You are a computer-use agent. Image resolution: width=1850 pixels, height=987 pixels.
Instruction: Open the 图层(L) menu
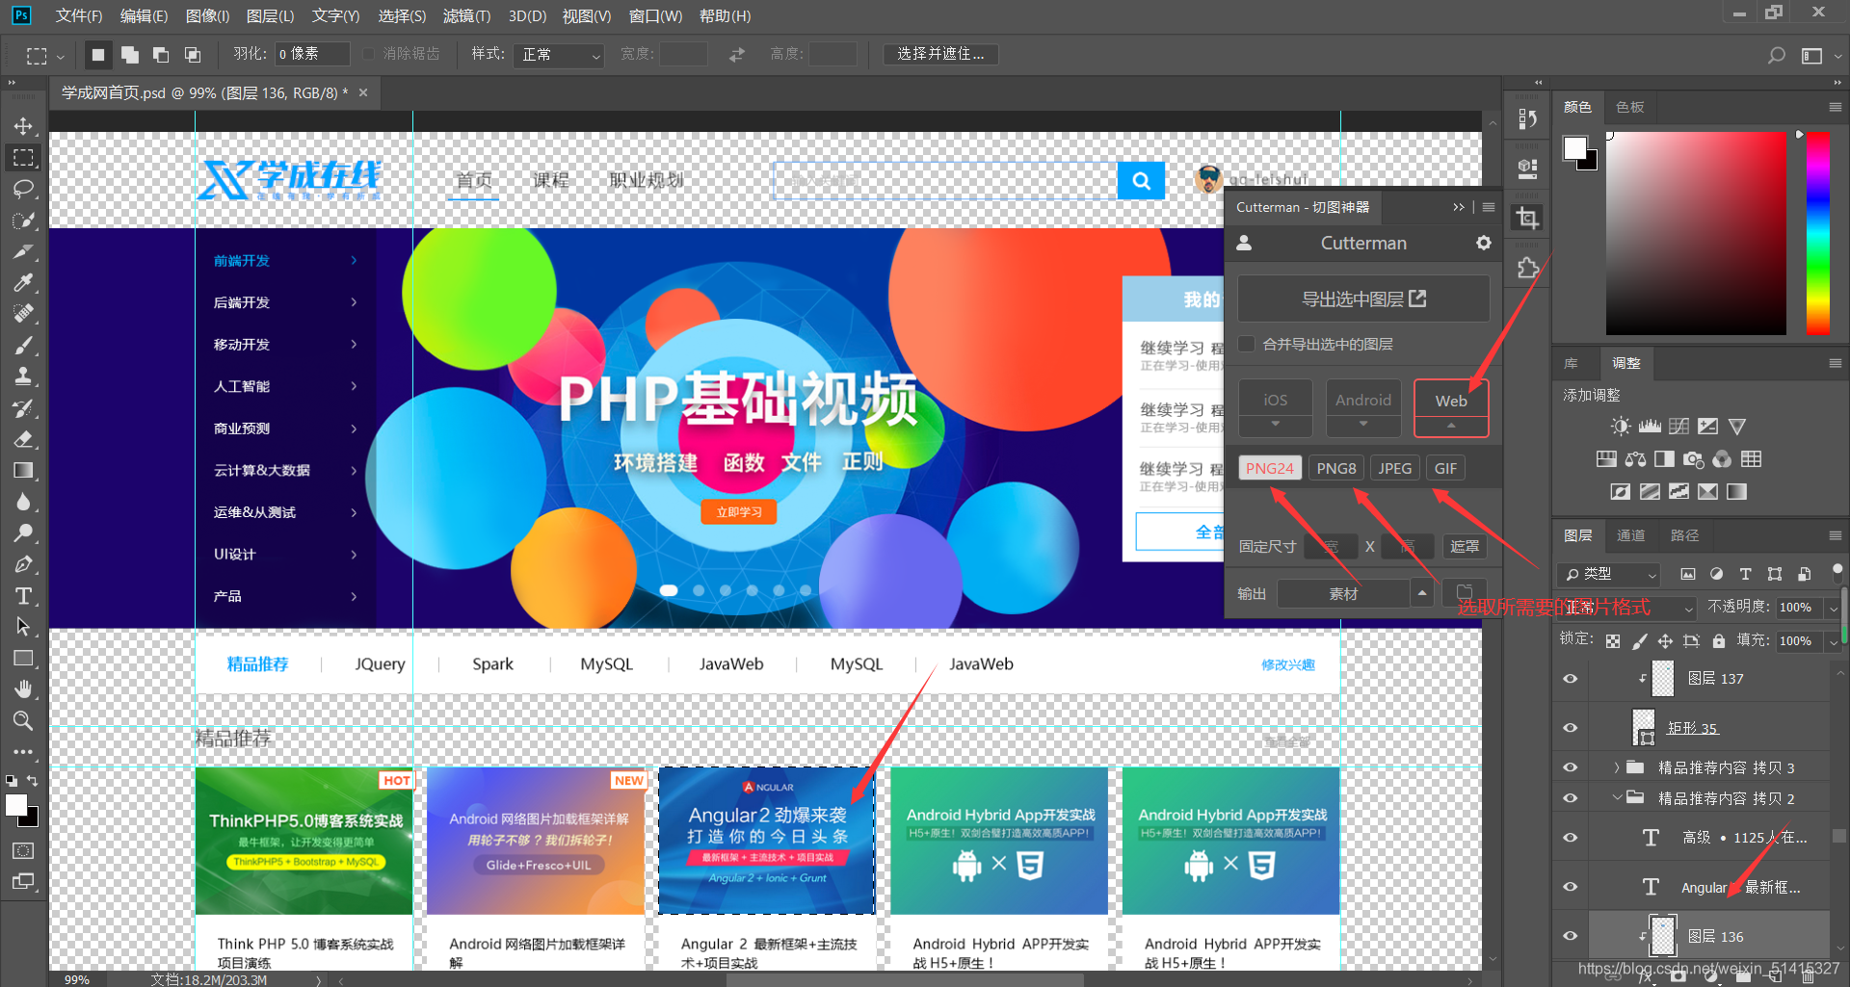[x=271, y=16]
